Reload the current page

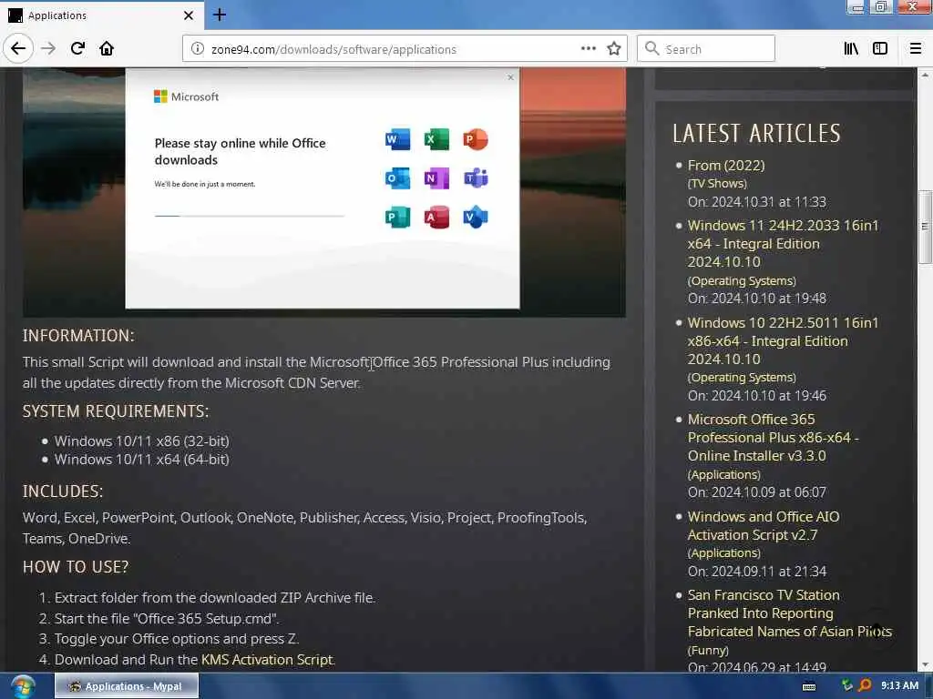point(77,48)
